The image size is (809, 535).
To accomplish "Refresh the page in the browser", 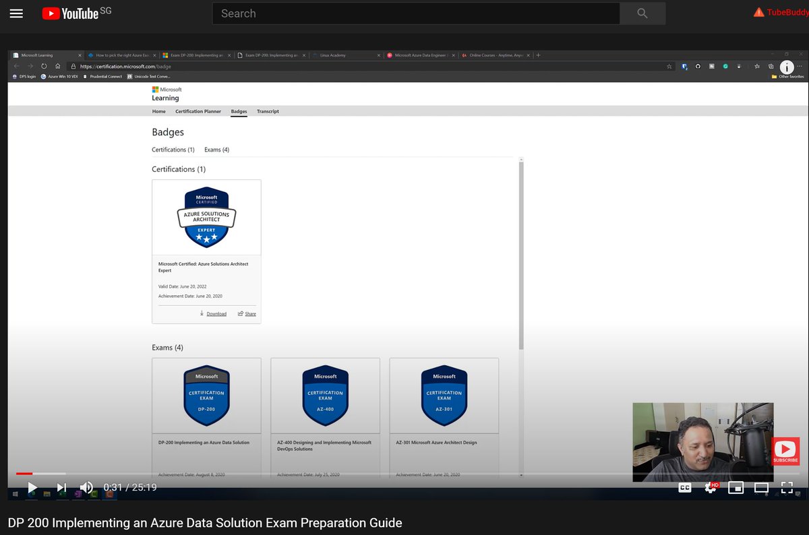I will click(44, 66).
